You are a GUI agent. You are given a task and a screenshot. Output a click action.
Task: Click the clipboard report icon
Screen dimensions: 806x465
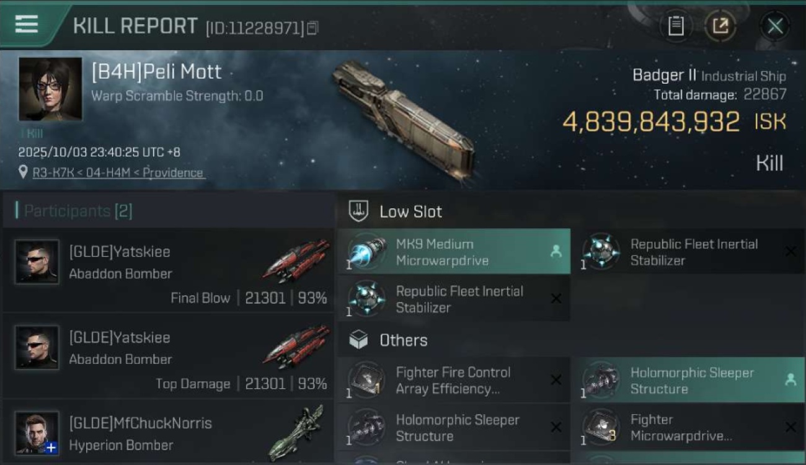click(x=675, y=26)
